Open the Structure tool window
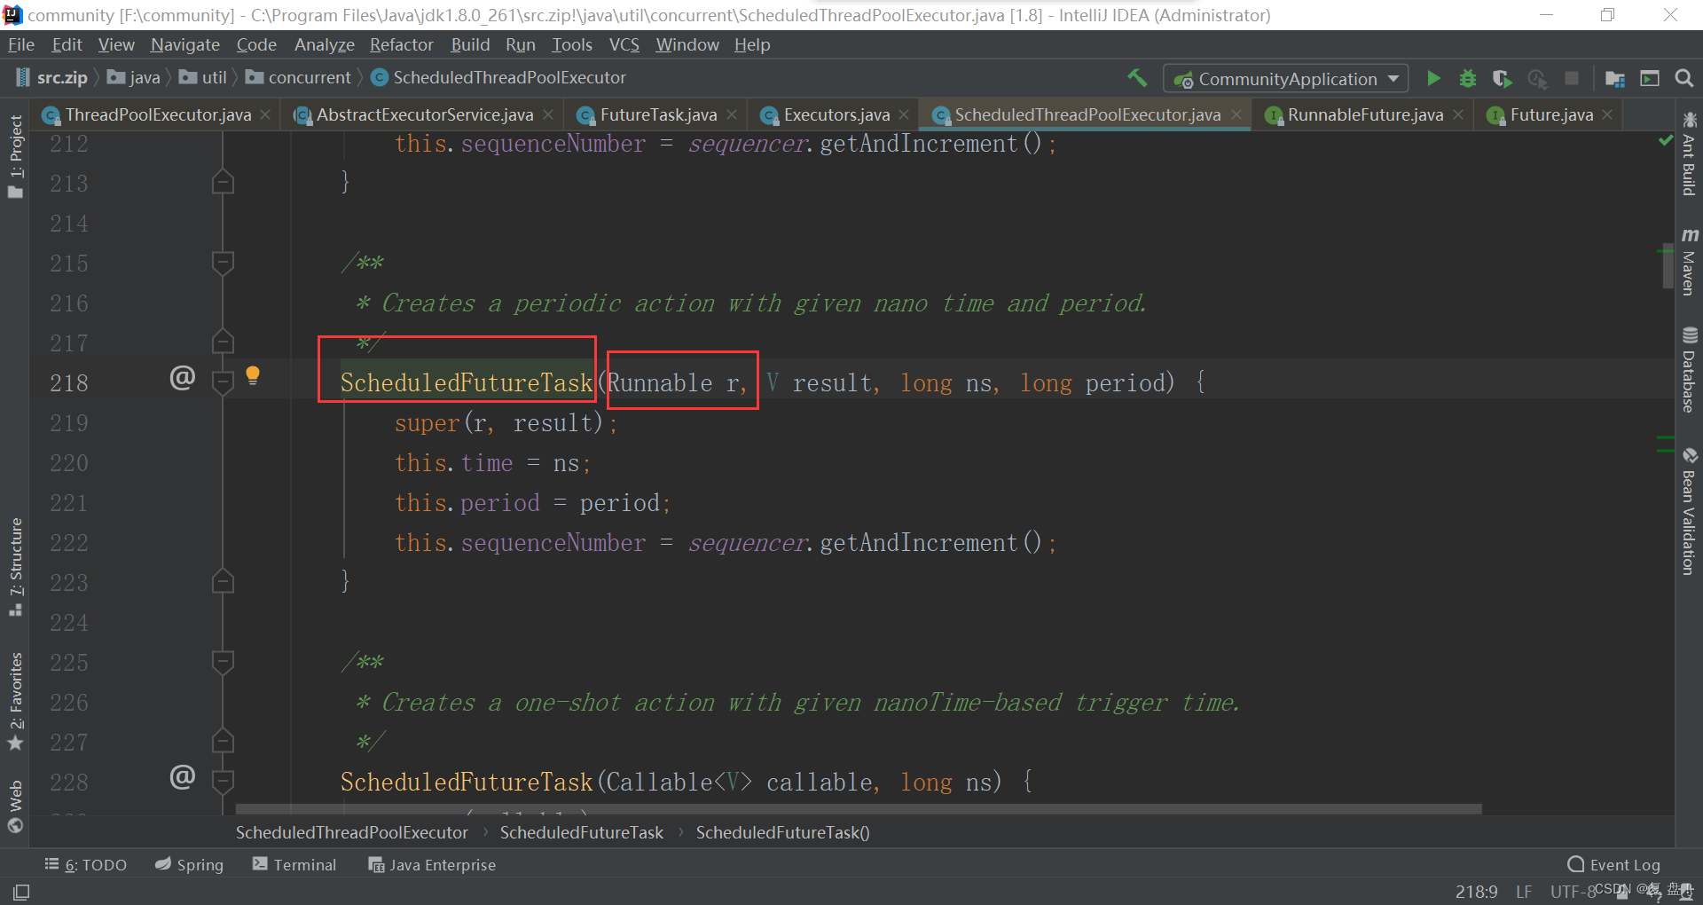The height and width of the screenshot is (905, 1703). [x=15, y=567]
